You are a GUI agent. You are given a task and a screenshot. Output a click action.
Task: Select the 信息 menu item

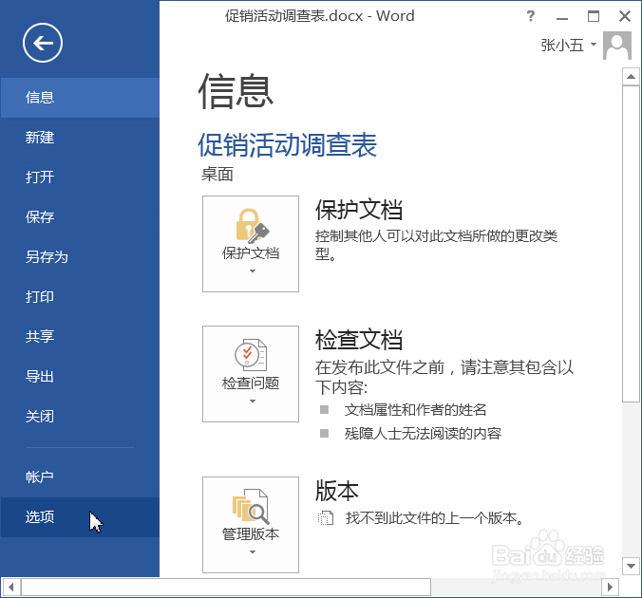[x=80, y=98]
